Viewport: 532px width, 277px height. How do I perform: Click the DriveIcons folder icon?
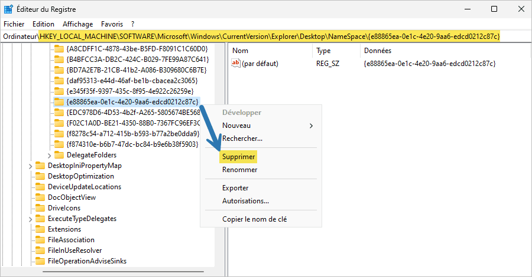click(x=40, y=207)
